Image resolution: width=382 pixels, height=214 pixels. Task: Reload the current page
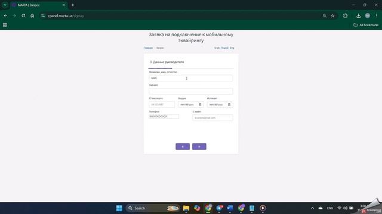[x=23, y=16]
